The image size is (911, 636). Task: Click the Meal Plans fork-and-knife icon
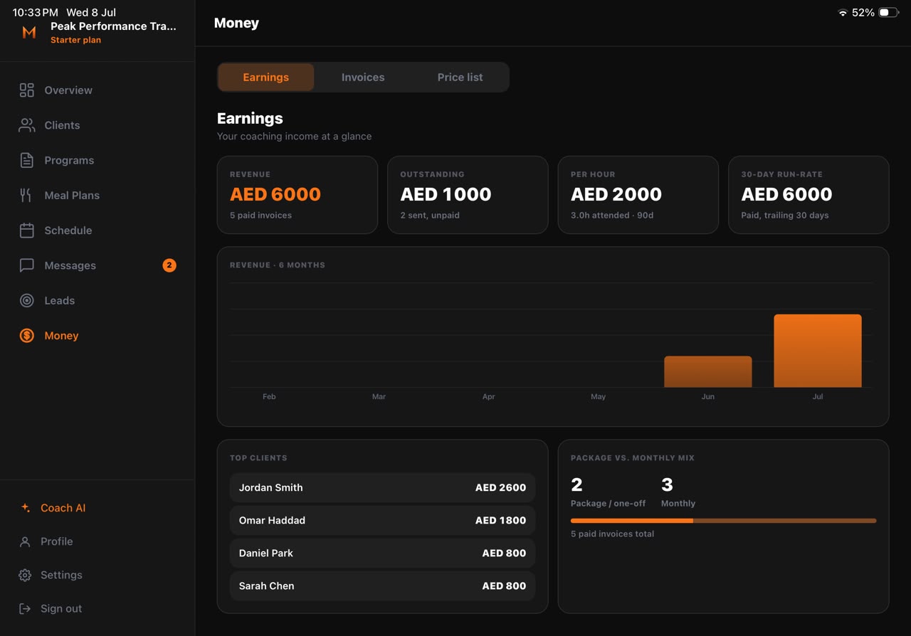coord(26,195)
